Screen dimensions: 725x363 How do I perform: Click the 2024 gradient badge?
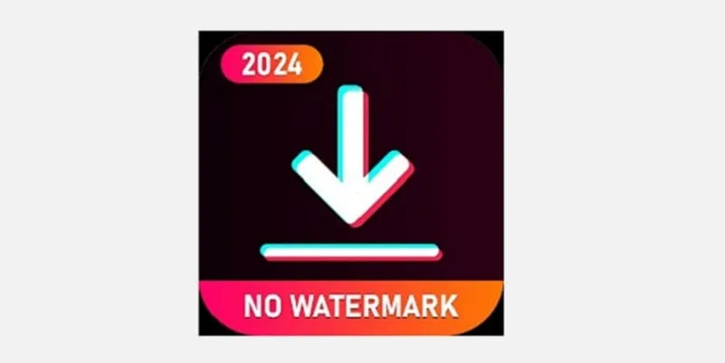272,63
